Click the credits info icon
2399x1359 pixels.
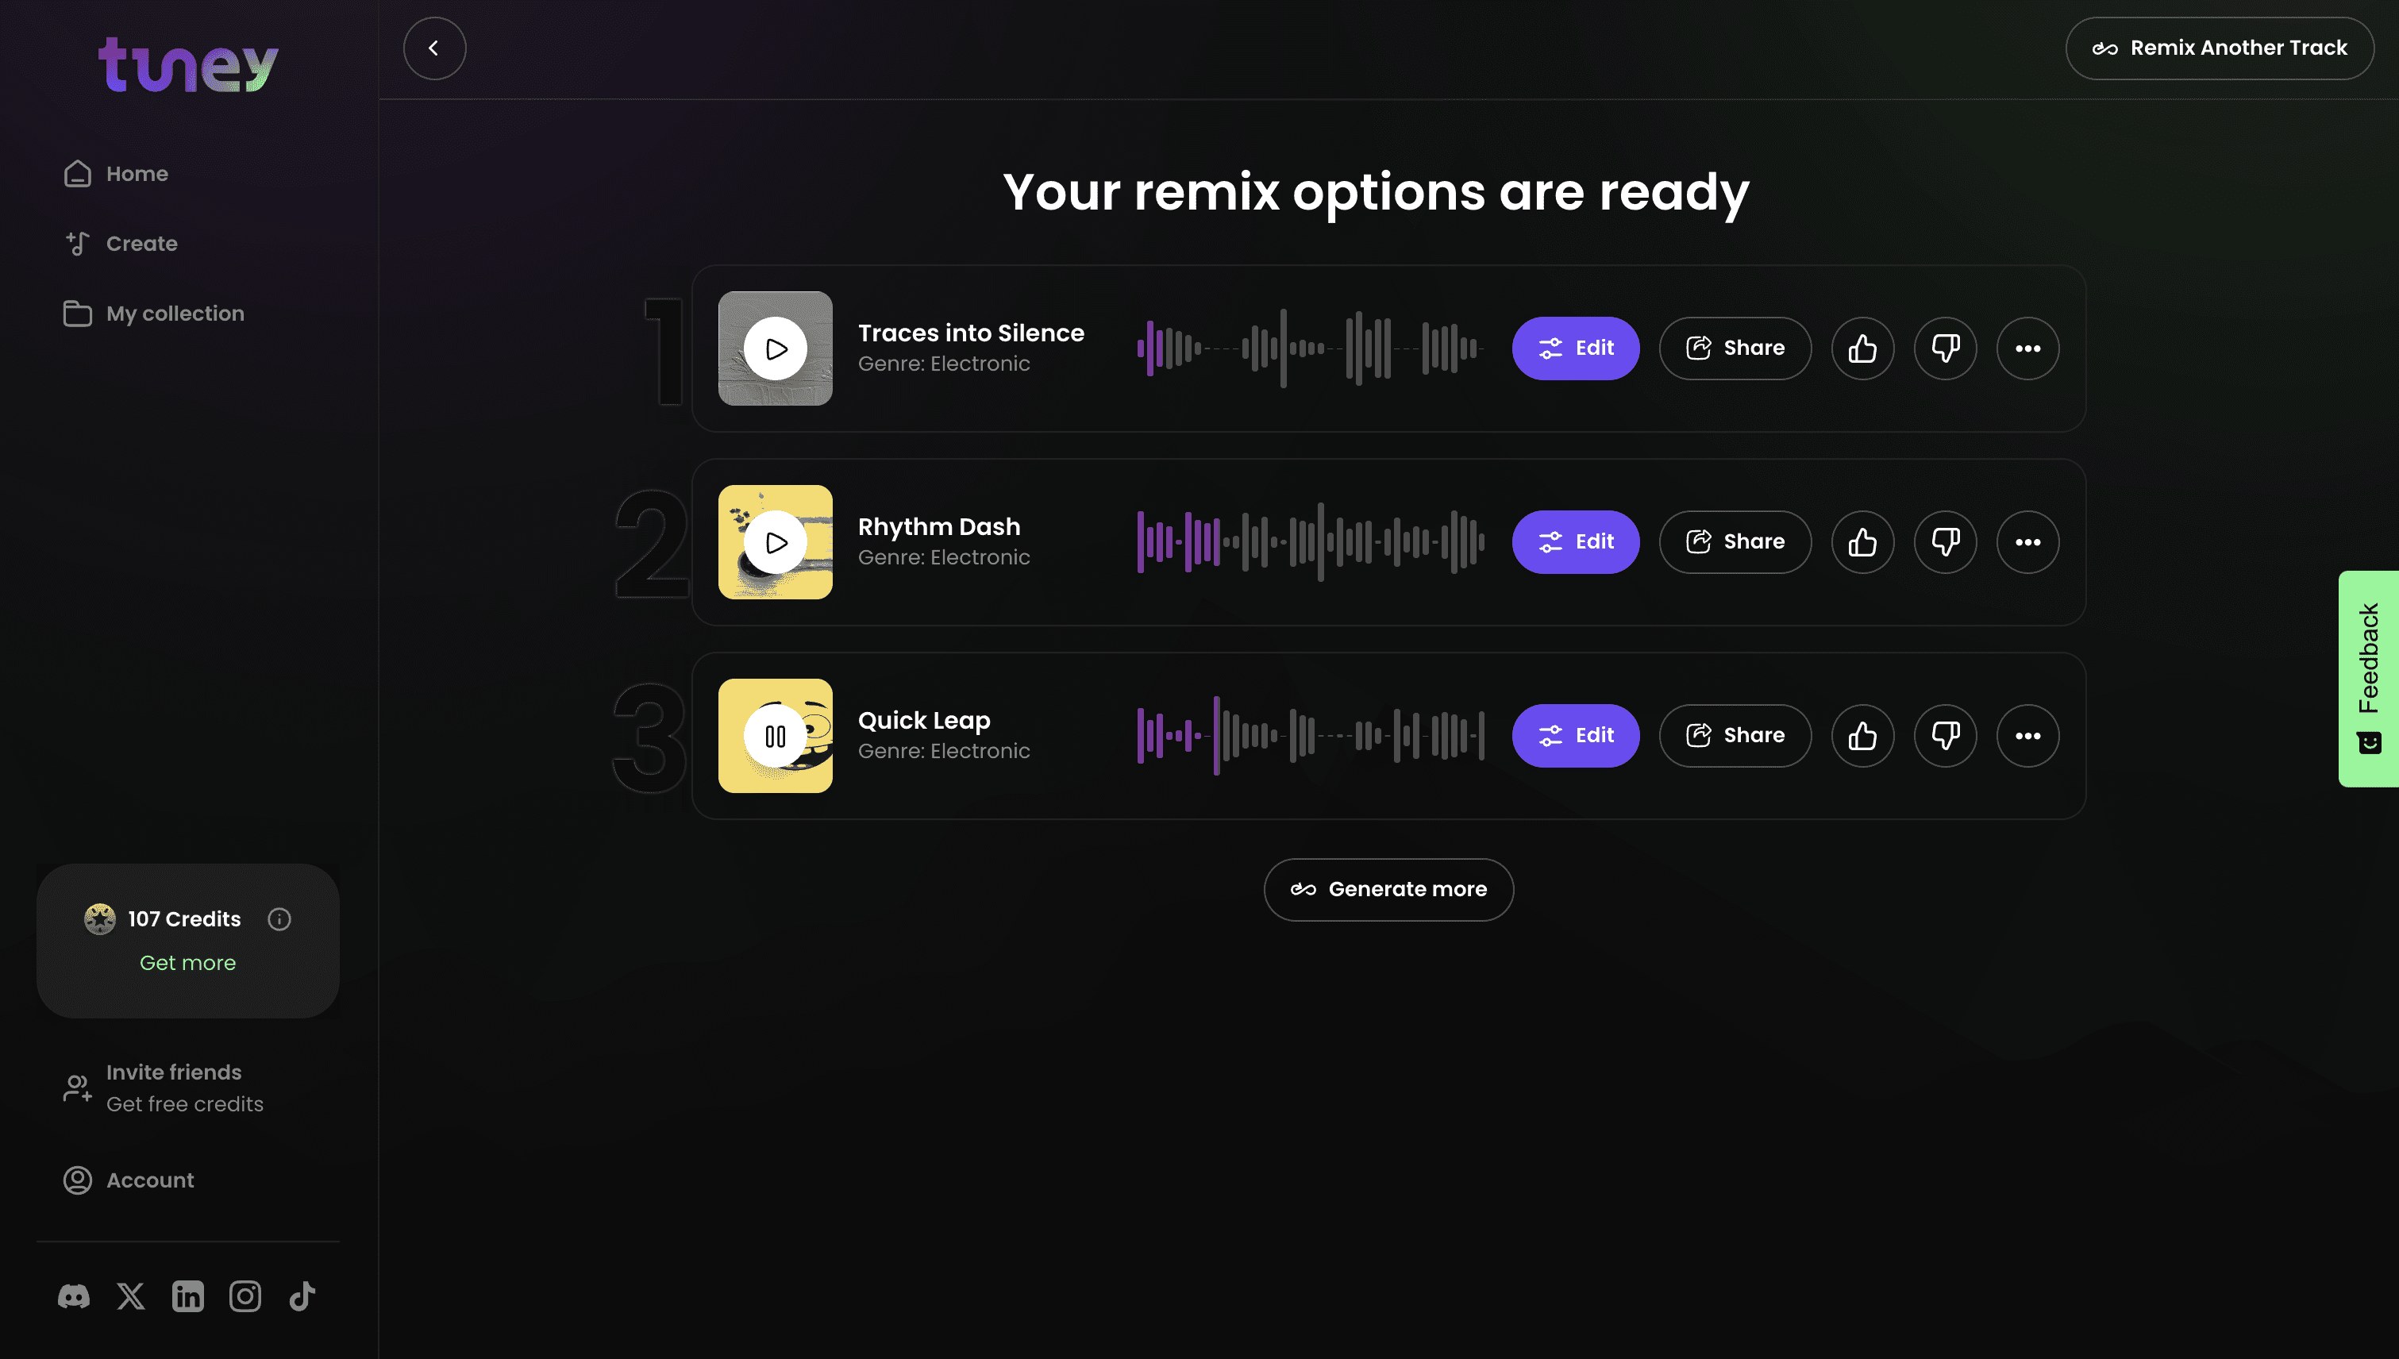279,919
